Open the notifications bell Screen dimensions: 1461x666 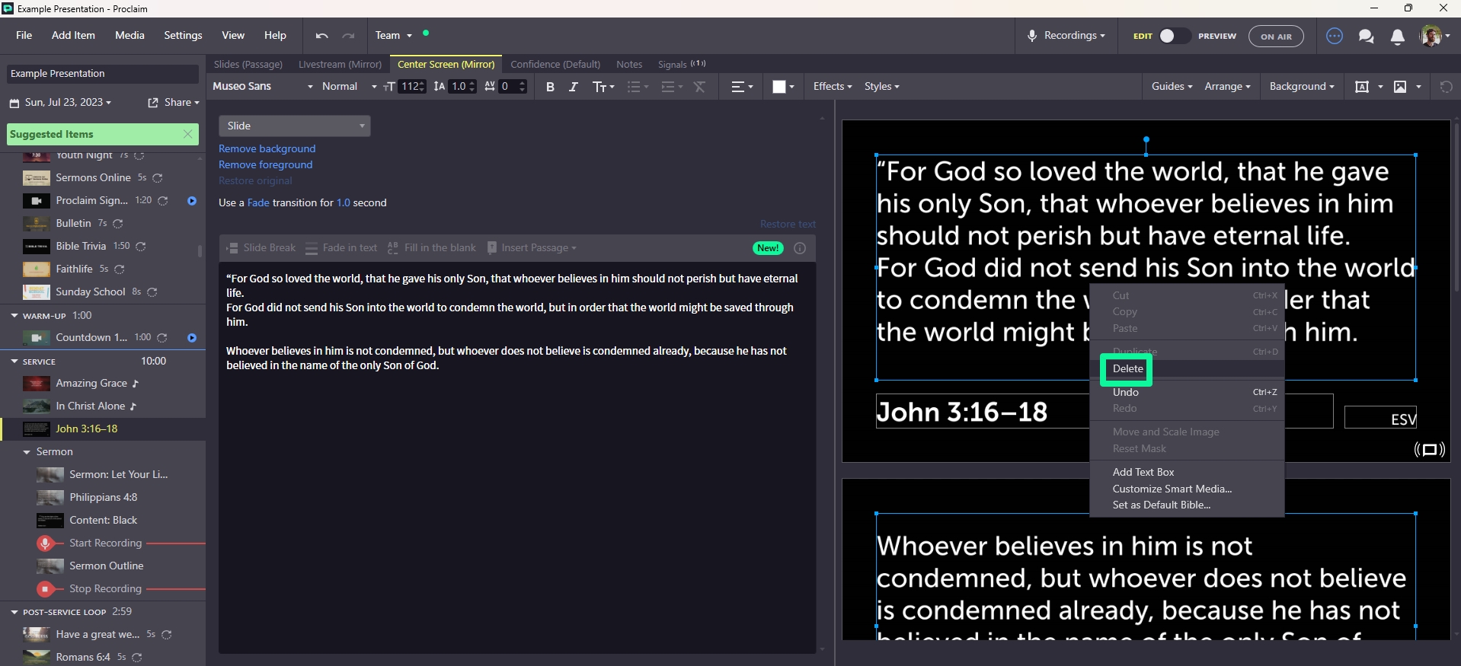(x=1397, y=37)
